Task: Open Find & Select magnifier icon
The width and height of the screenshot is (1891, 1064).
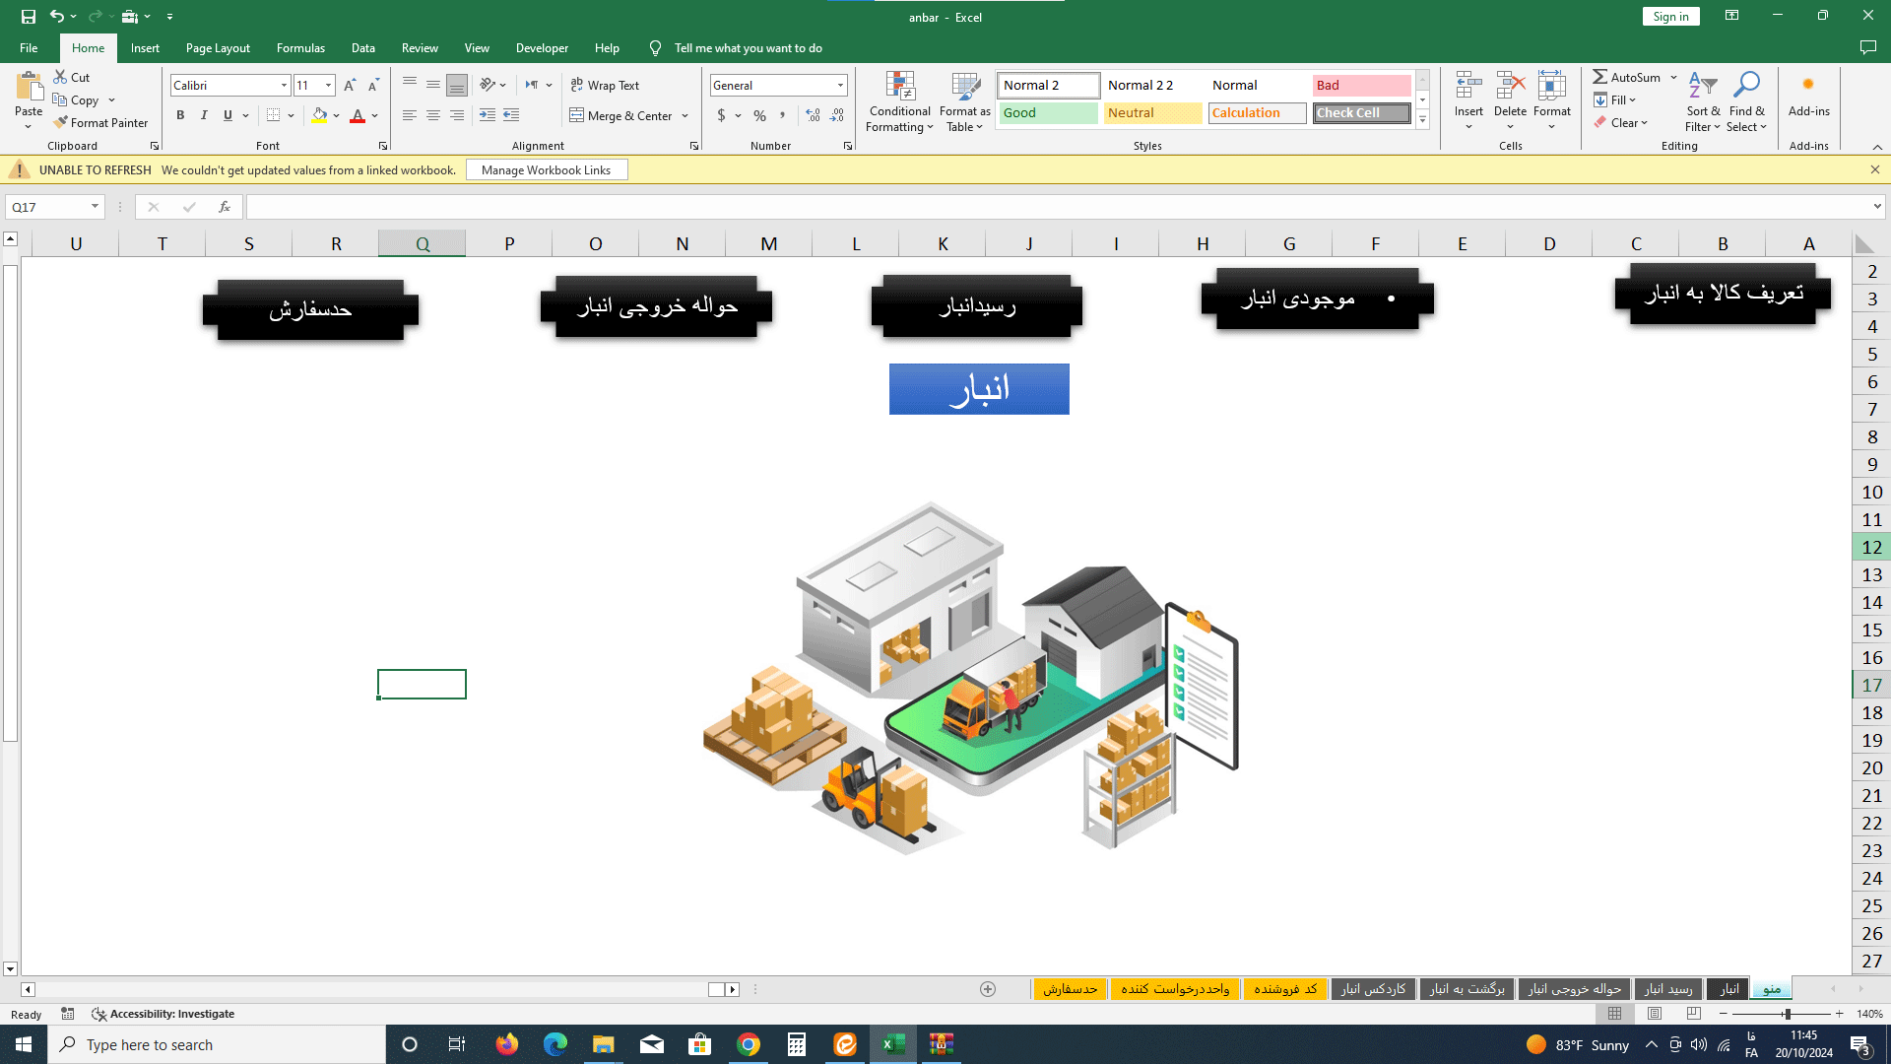Action: (x=1746, y=87)
